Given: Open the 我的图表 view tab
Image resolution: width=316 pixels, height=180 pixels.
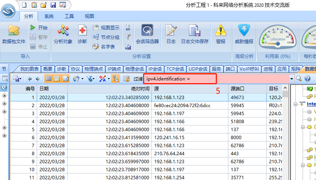Looking at the screenshot, I should pyautogui.click(x=29, y=69).
